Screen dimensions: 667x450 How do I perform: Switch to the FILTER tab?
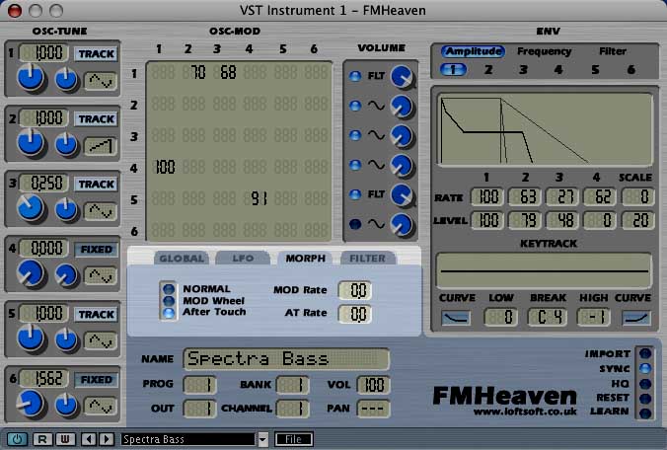point(367,259)
